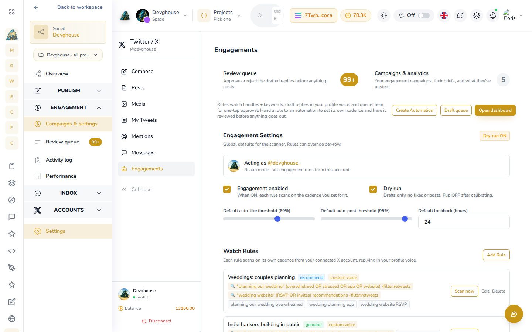The height and width of the screenshot is (332, 532).
Task: Click the code brackets icon in left rail
Action: coord(12,251)
